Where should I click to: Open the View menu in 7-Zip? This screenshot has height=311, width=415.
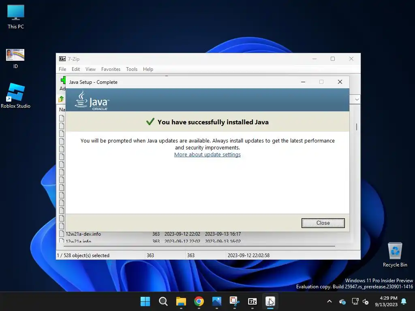(x=90, y=69)
